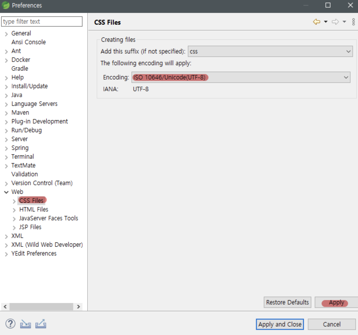Maximize the Preferences window
Viewport: 358px width, 335px height.
[x=328, y=5]
